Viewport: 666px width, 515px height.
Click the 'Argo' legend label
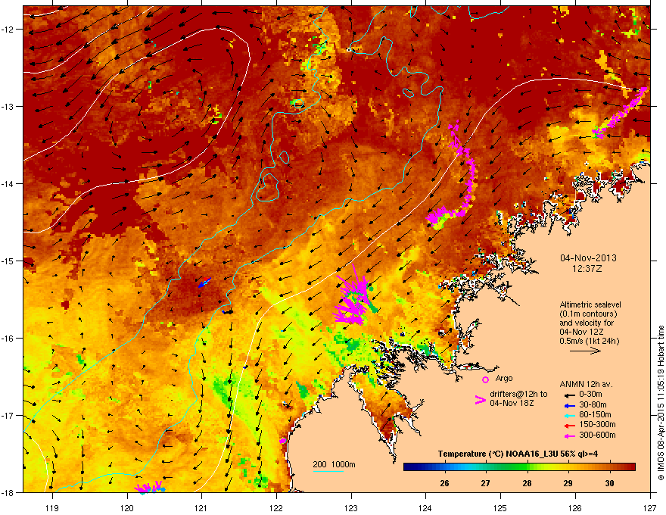(x=504, y=378)
